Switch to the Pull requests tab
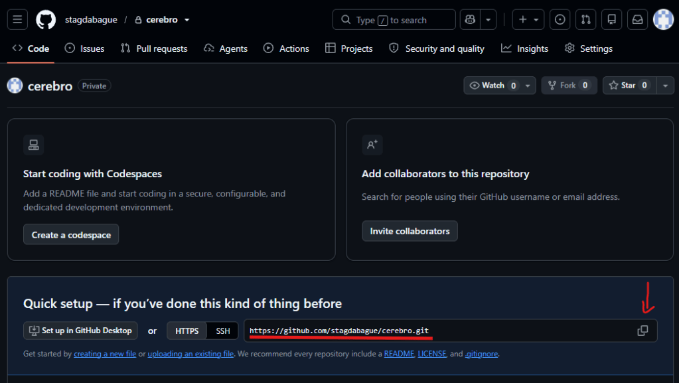The width and height of the screenshot is (679, 383). (x=154, y=48)
